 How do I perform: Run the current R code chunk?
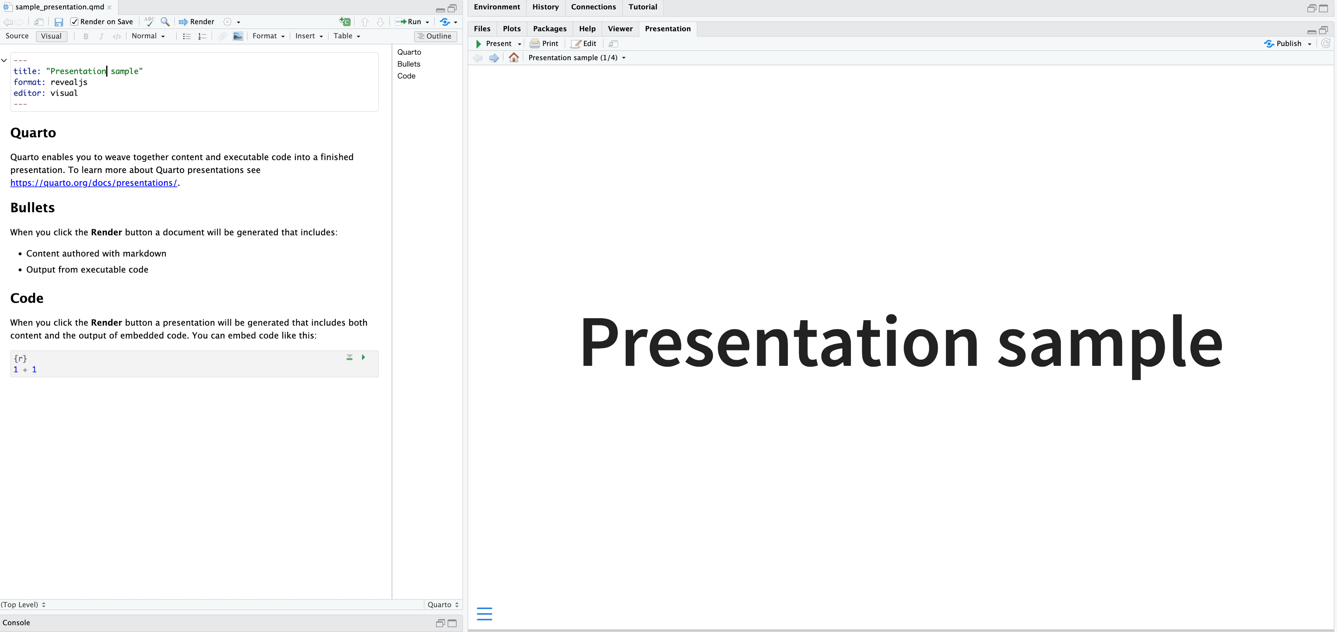click(363, 357)
